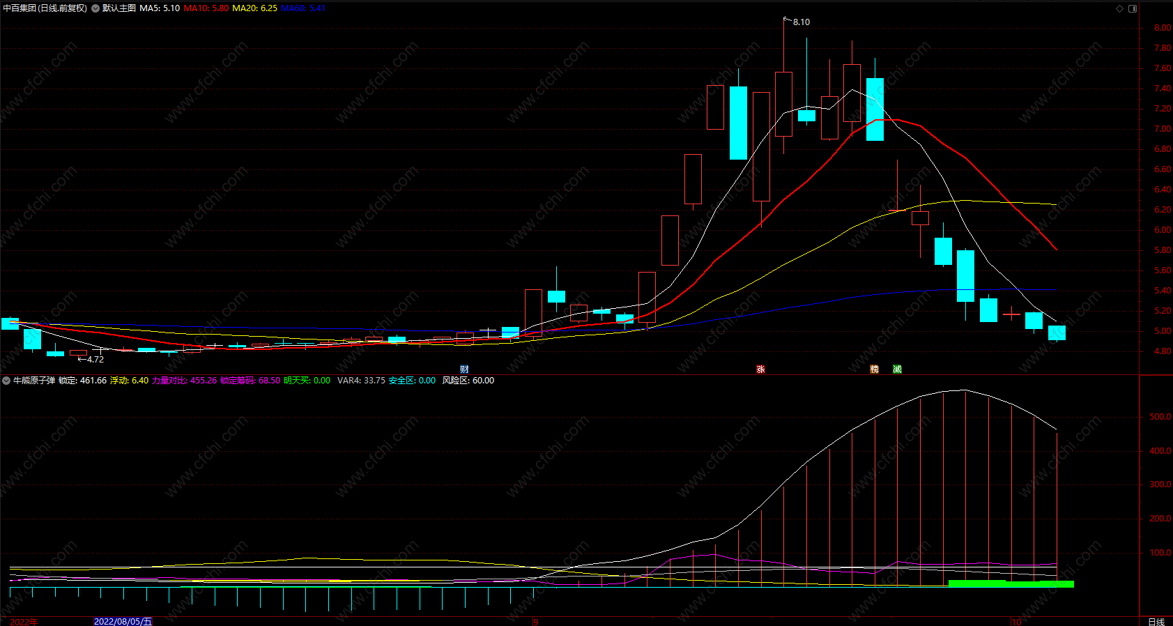Click the 4.72 low price label
This screenshot has width=1173, height=626.
(x=95, y=360)
